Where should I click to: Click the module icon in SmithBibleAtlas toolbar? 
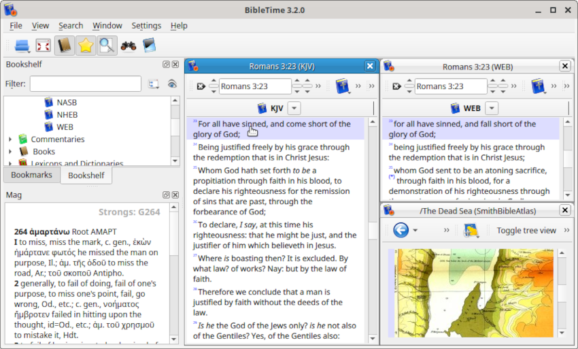(x=471, y=231)
